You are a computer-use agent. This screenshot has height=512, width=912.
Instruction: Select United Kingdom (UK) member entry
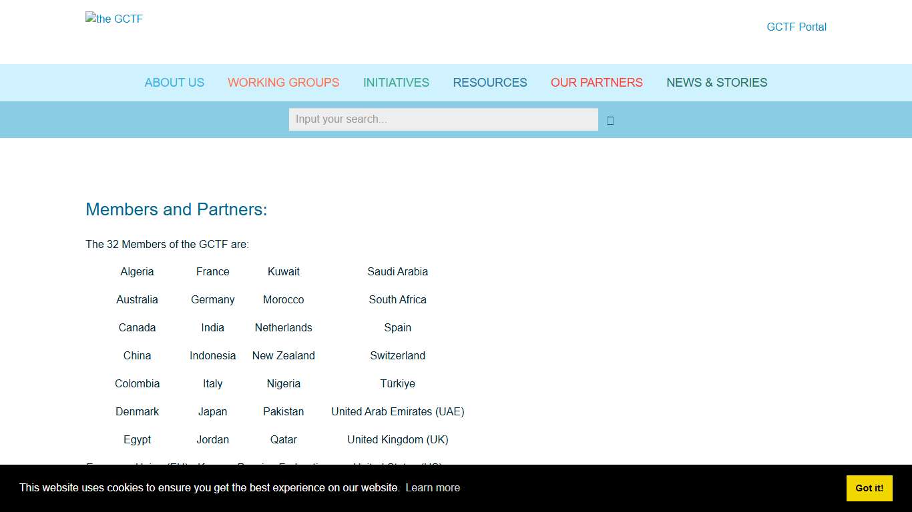(x=397, y=439)
